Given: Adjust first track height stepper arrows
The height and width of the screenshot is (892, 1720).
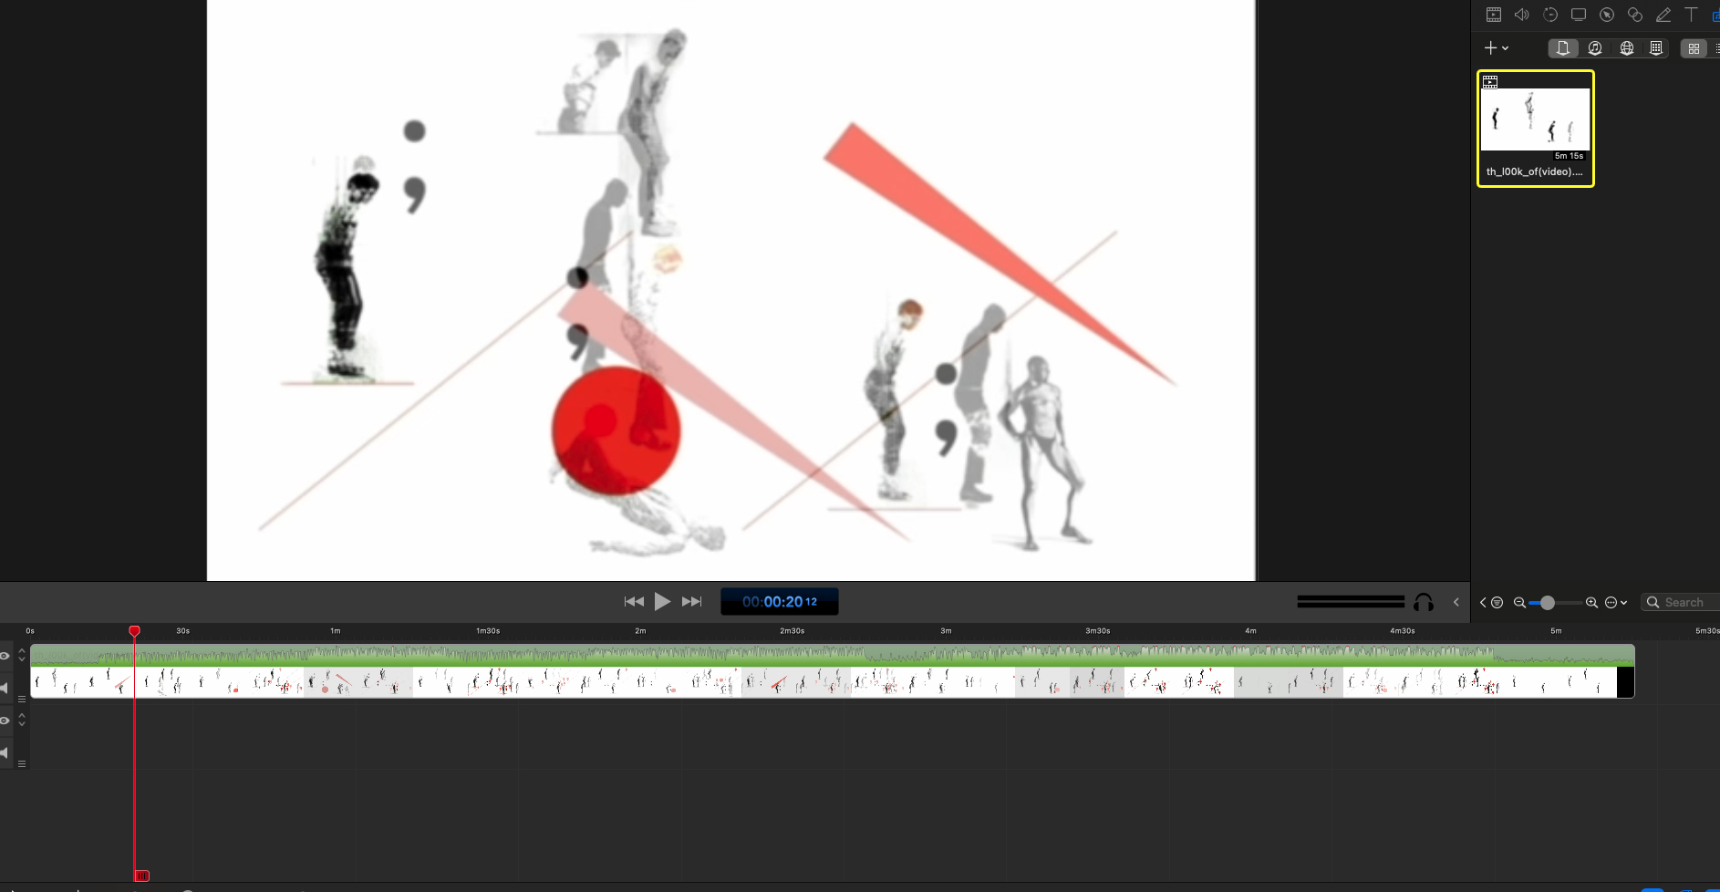Looking at the screenshot, I should 22,656.
